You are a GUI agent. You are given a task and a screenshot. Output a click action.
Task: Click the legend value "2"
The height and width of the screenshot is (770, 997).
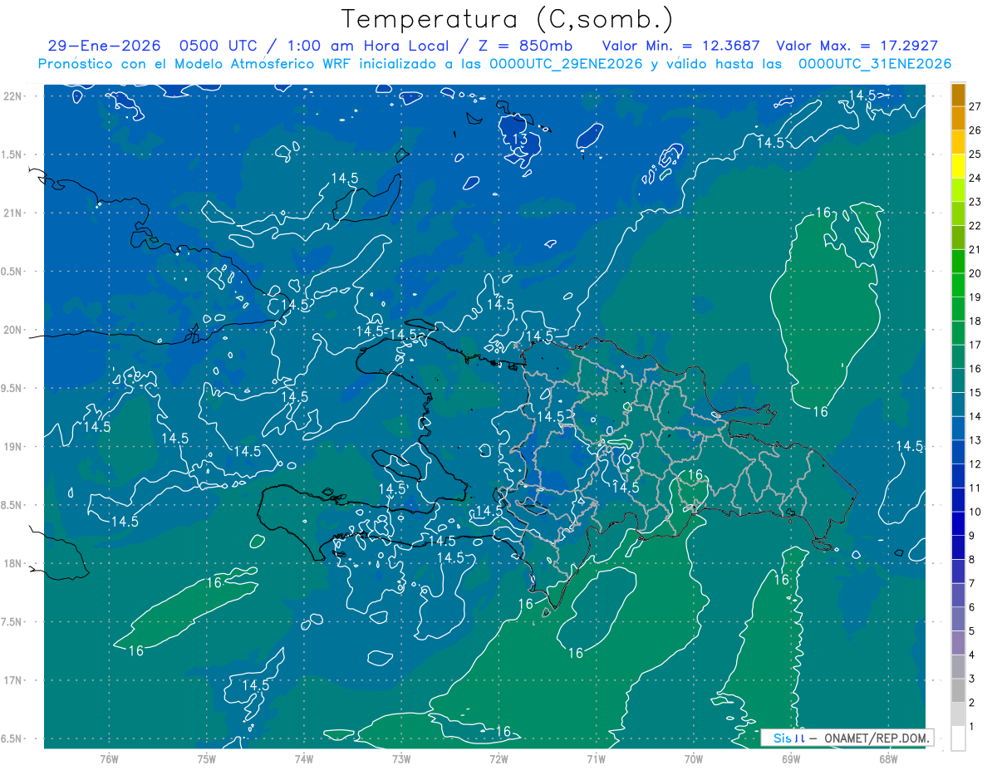tap(972, 703)
